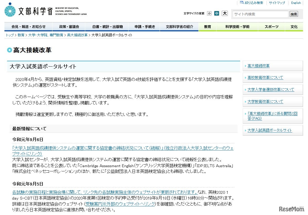Viewport: 308px width, 215px height.
Task: Switch to the 教育 navigation tab
Action: [x=207, y=26]
